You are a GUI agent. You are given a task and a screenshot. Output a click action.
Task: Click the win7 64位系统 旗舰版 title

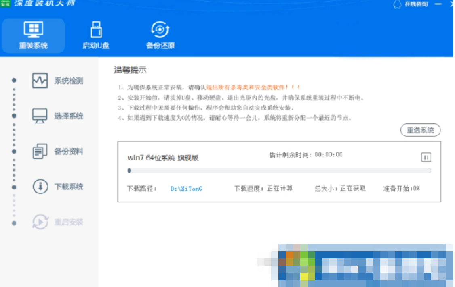pyautogui.click(x=163, y=158)
